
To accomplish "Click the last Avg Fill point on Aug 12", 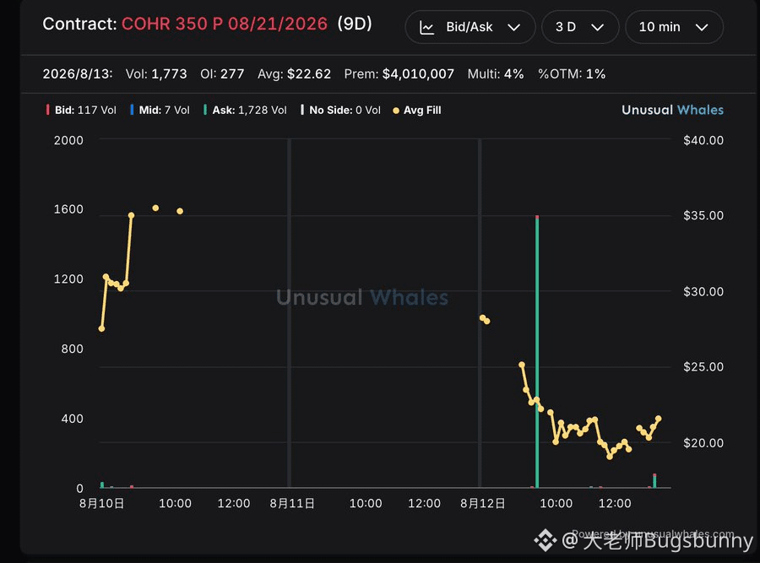I will [658, 419].
